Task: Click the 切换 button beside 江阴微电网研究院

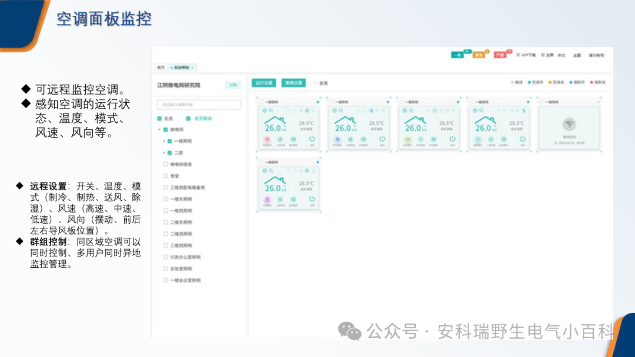Action: [233, 85]
